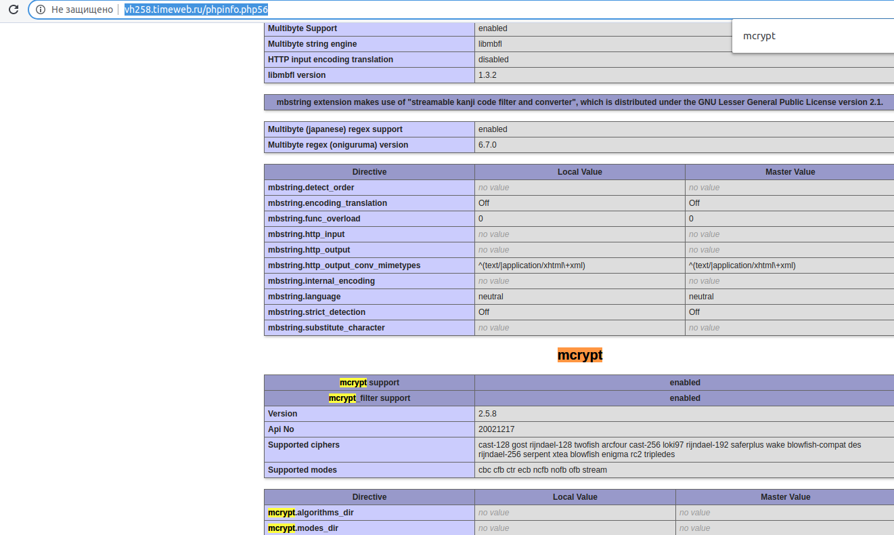The width and height of the screenshot is (894, 535).
Task: Select the Local Value column header
Action: (x=575, y=496)
